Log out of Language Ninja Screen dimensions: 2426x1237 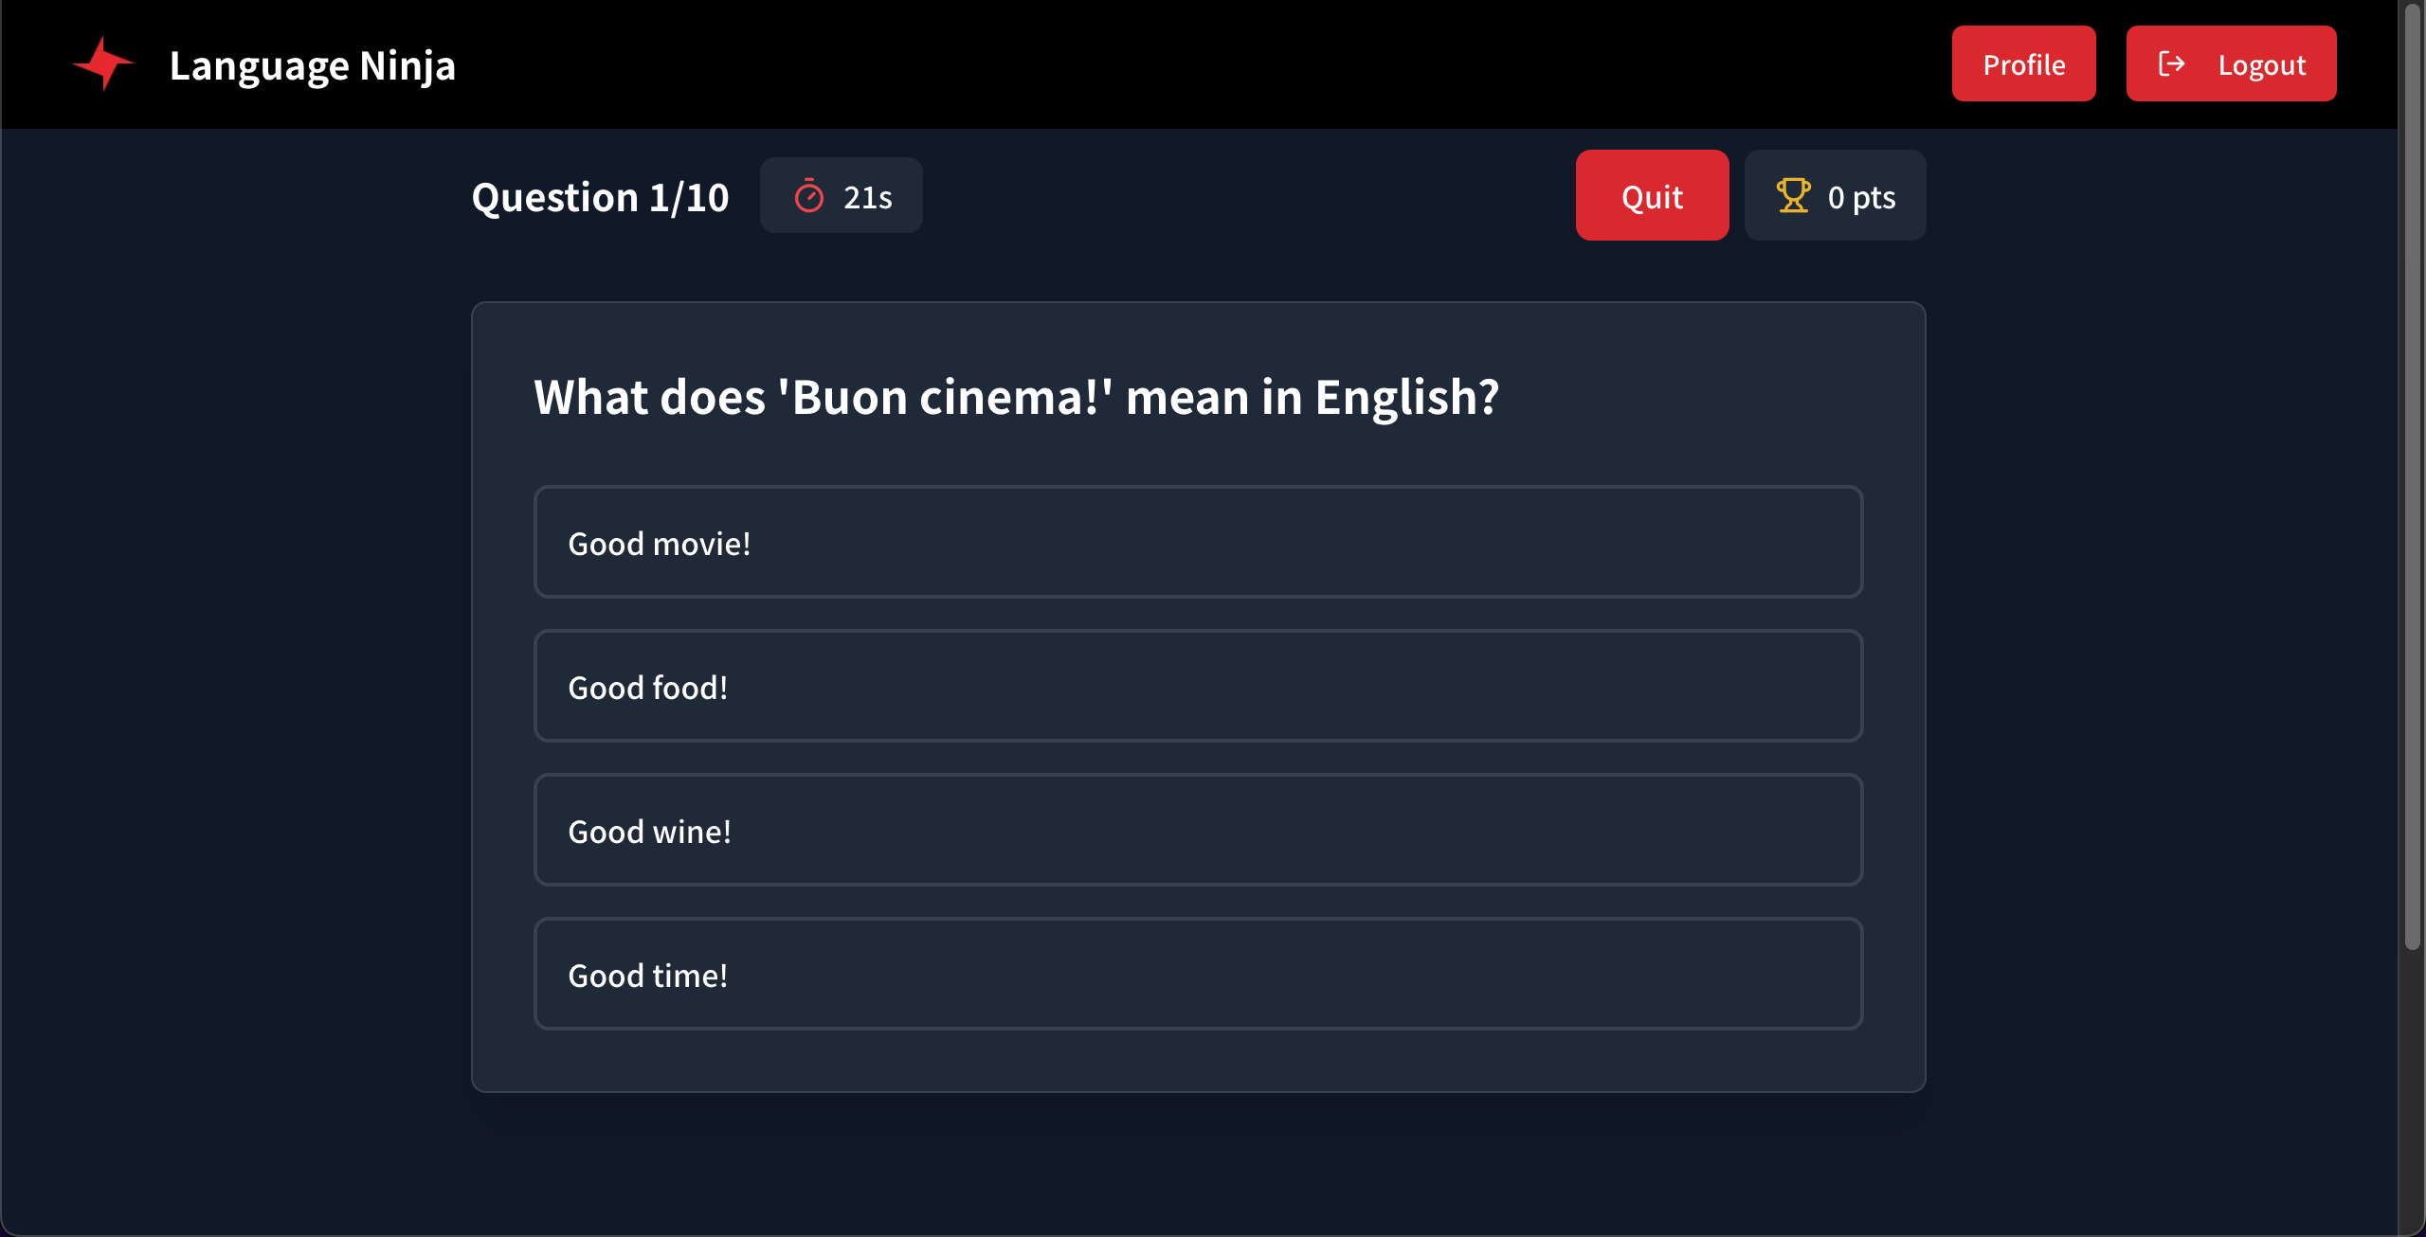point(2230,63)
